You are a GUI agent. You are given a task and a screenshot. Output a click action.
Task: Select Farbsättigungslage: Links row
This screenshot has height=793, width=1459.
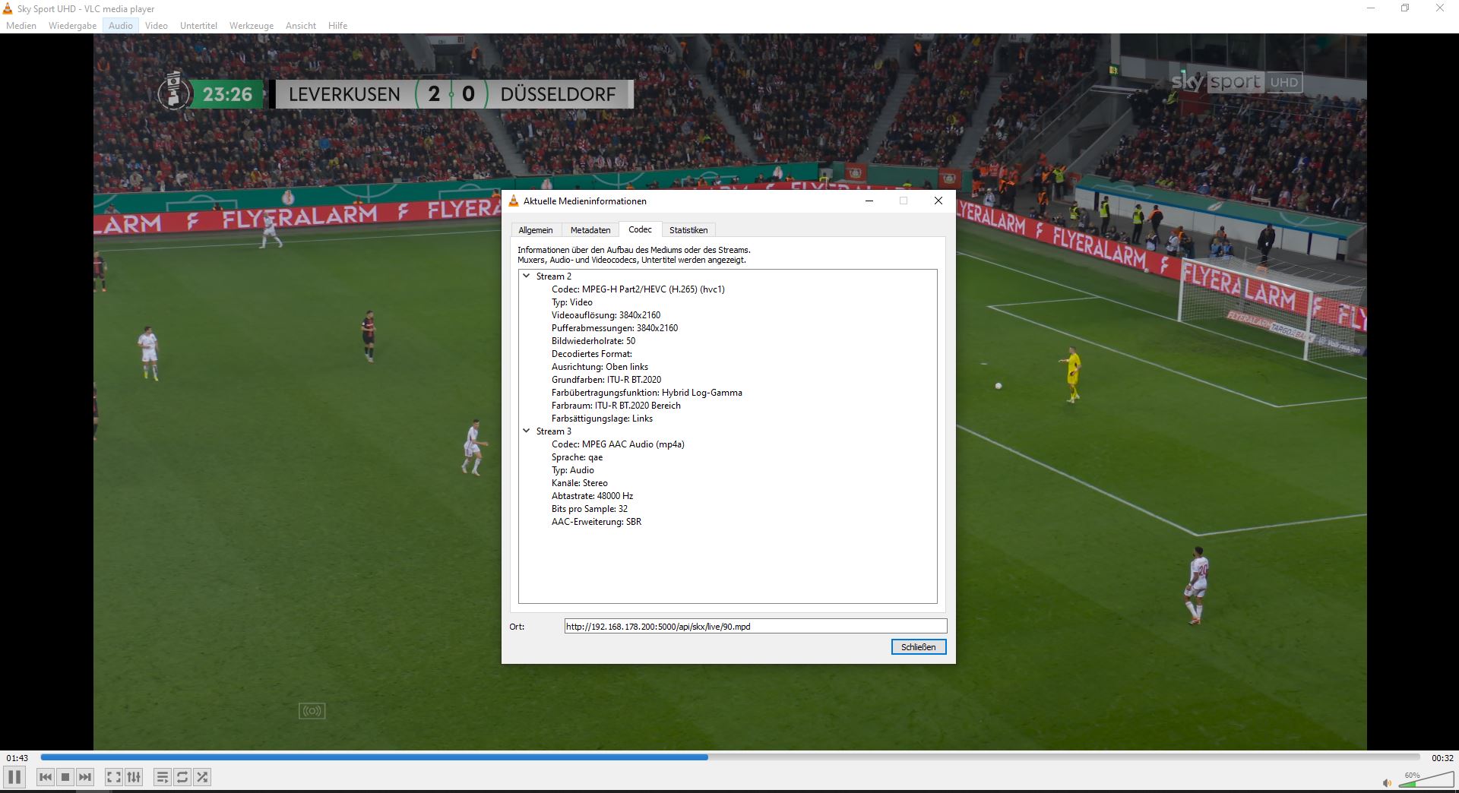click(603, 419)
